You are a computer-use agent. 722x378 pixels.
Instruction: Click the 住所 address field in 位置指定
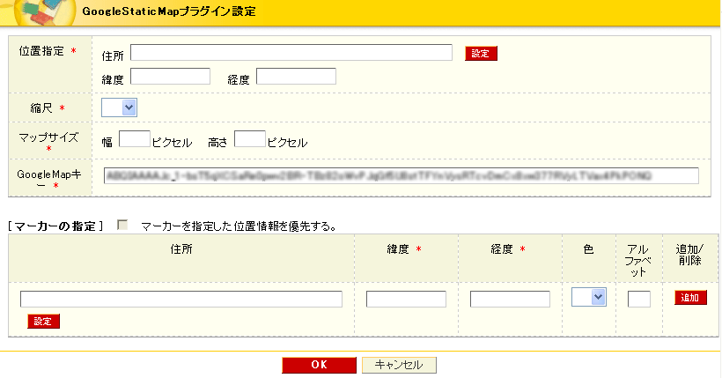[x=291, y=53]
